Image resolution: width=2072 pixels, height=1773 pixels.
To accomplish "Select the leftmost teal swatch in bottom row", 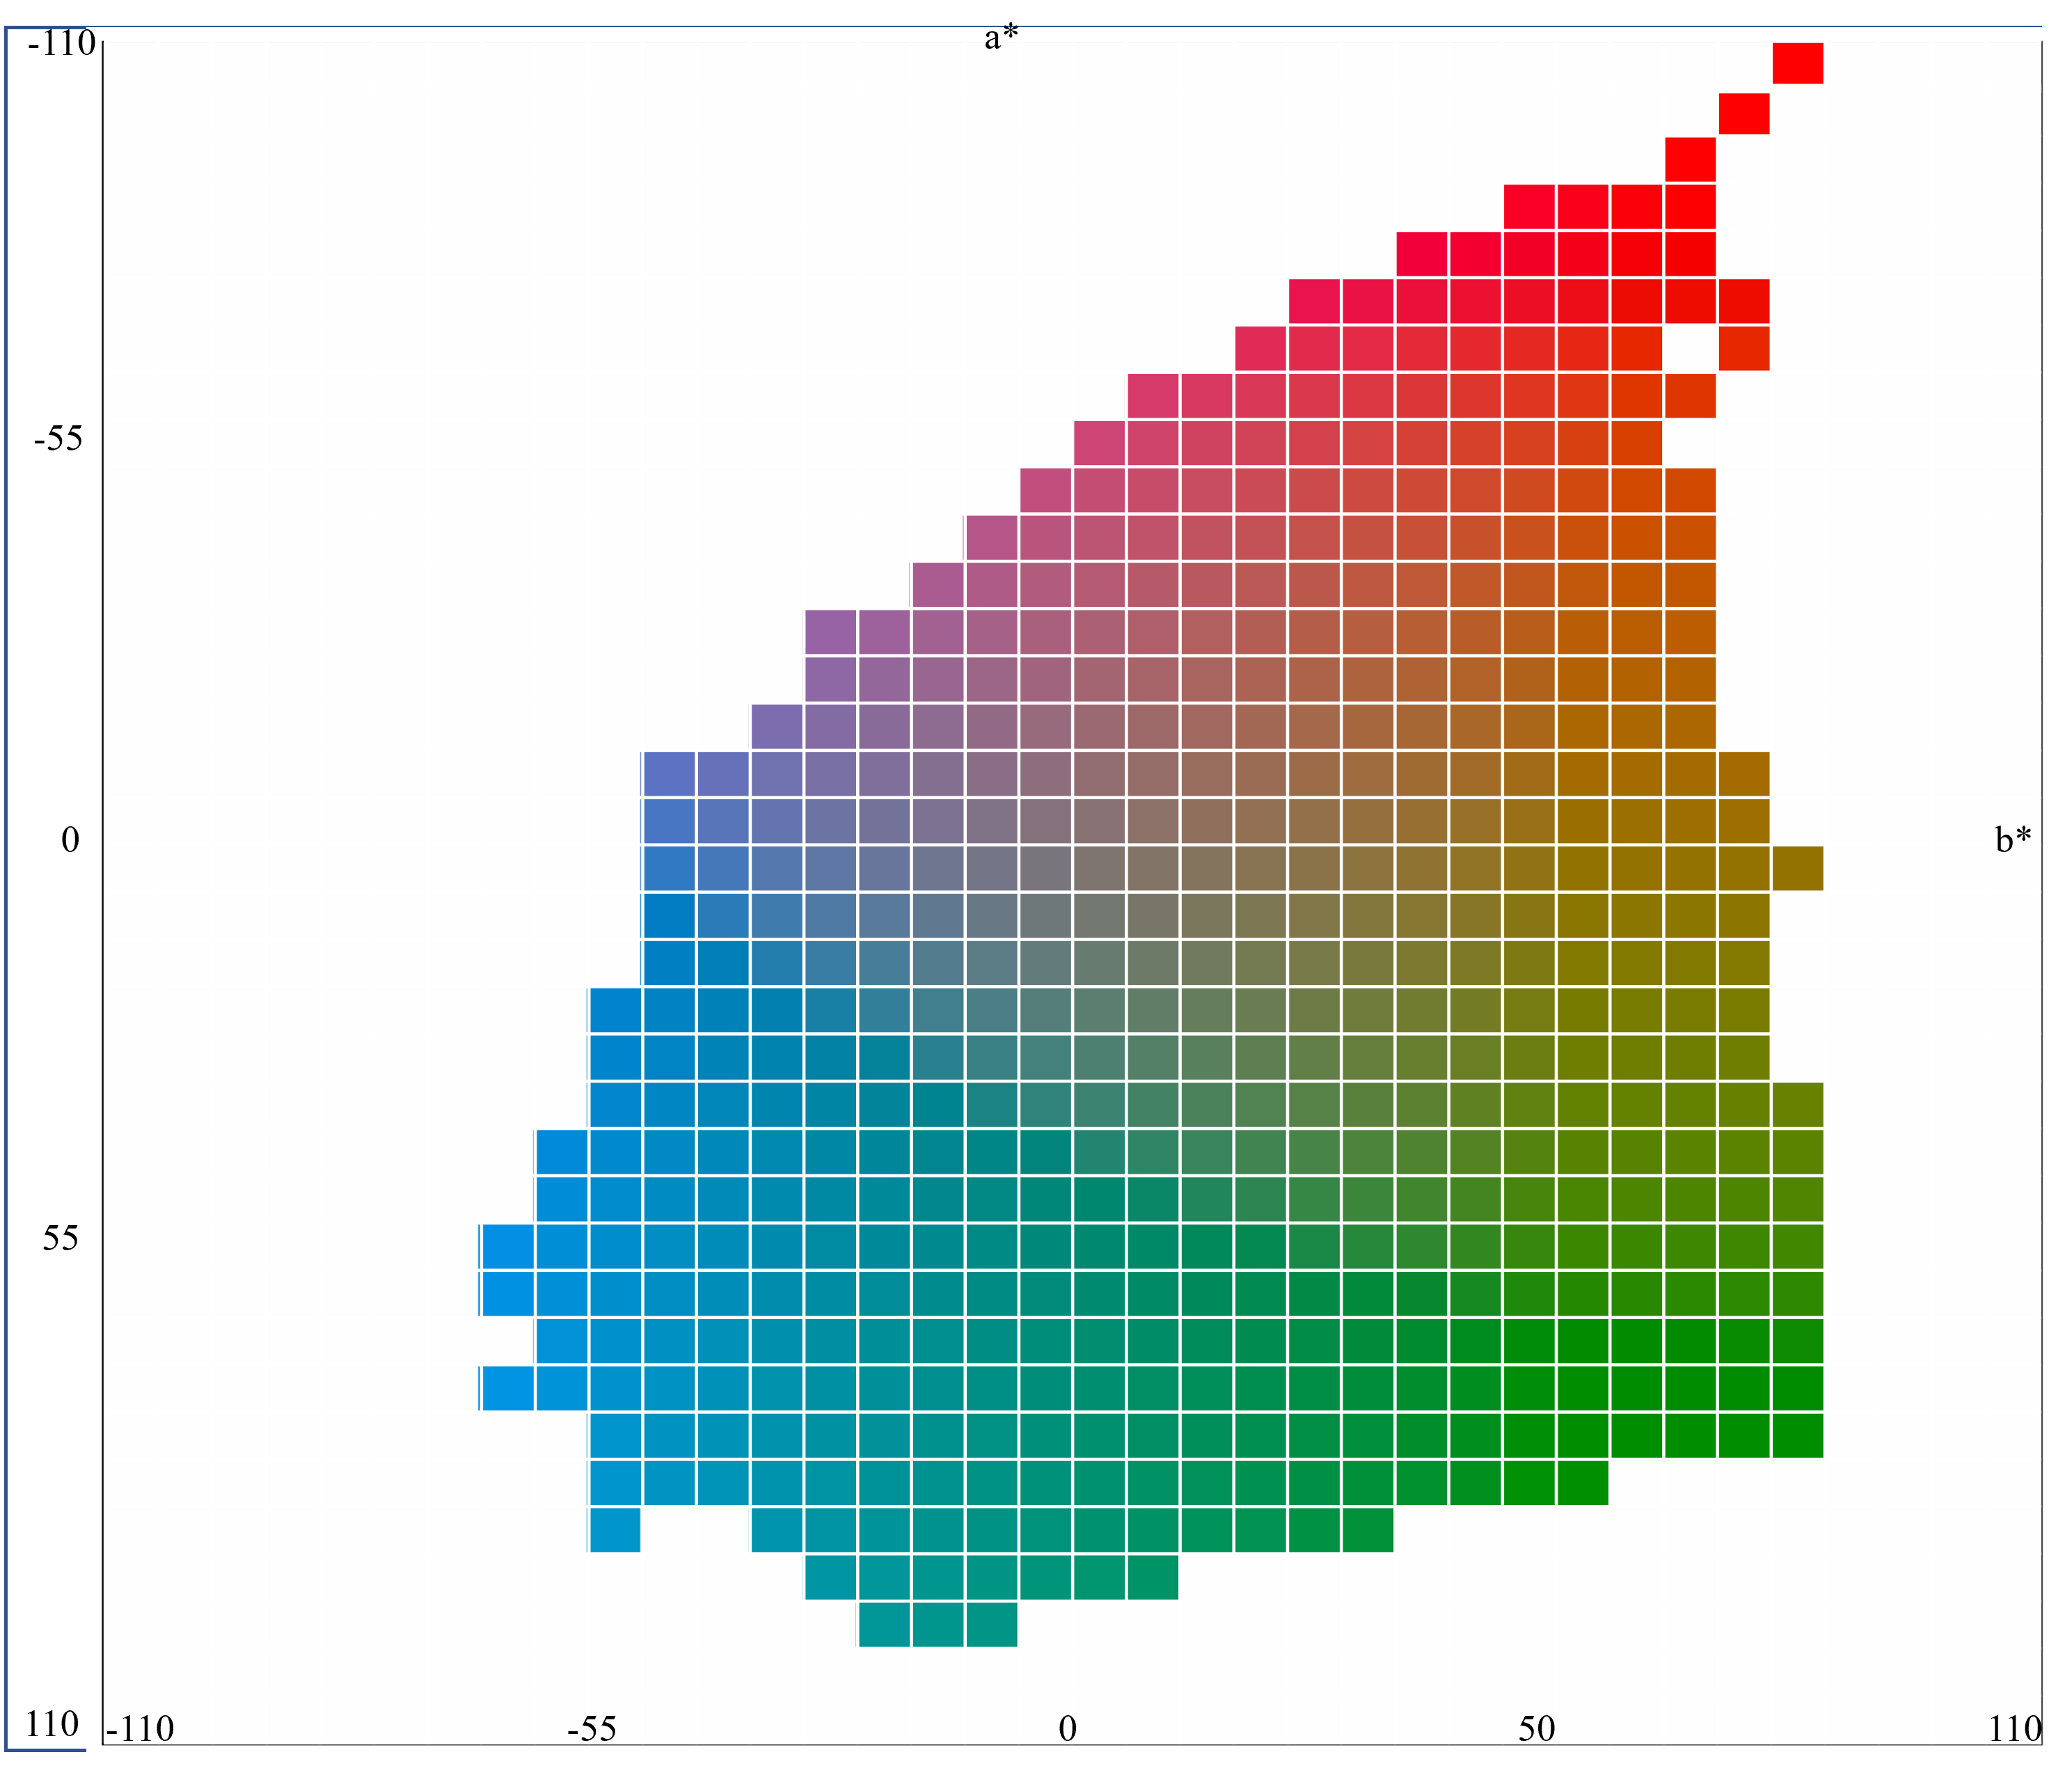I will tap(884, 1625).
